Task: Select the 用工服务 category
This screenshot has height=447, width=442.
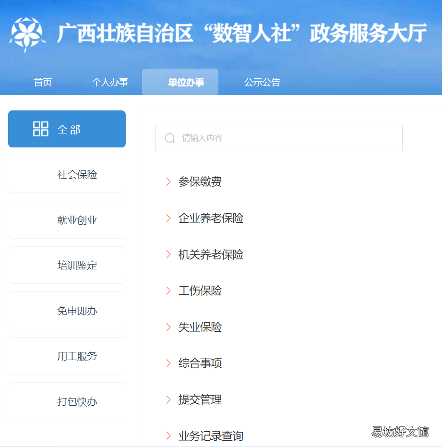Action: tap(67, 356)
